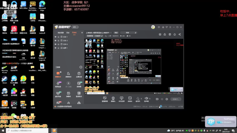Toggle the lock on 文本 1 layer

[58, 37]
